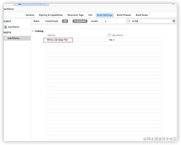The image size is (181, 145).
Task: Open the Info tab
Action: click(90, 15)
